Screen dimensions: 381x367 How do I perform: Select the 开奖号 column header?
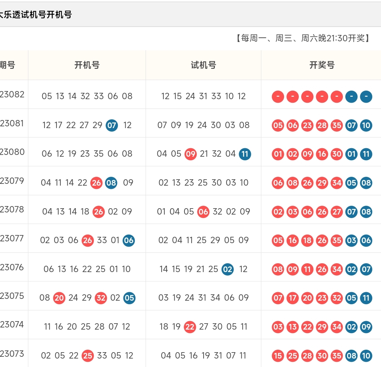tap(322, 65)
